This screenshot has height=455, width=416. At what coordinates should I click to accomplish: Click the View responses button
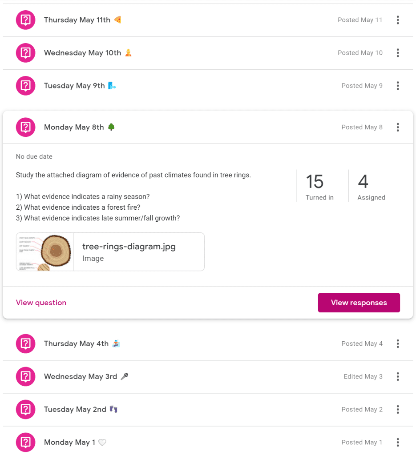coord(359,303)
